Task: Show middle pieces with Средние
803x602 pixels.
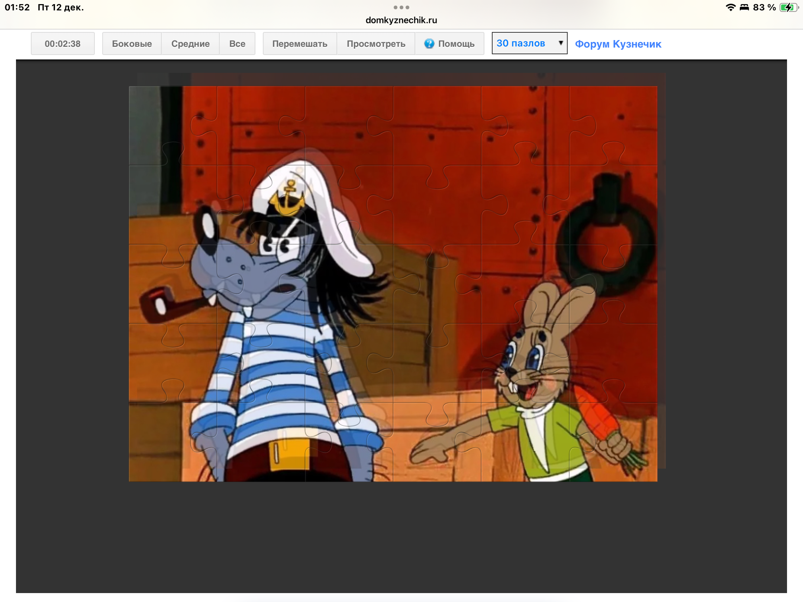Action: point(190,43)
